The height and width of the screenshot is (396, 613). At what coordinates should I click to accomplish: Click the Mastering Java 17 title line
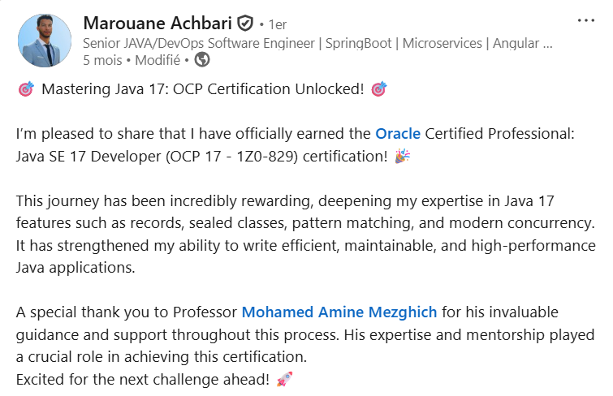coord(203,89)
